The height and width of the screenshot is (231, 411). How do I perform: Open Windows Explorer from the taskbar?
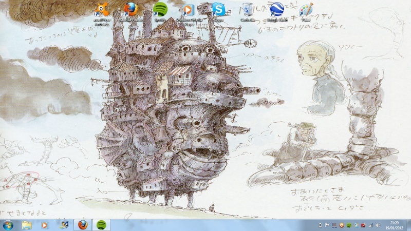point(27,225)
